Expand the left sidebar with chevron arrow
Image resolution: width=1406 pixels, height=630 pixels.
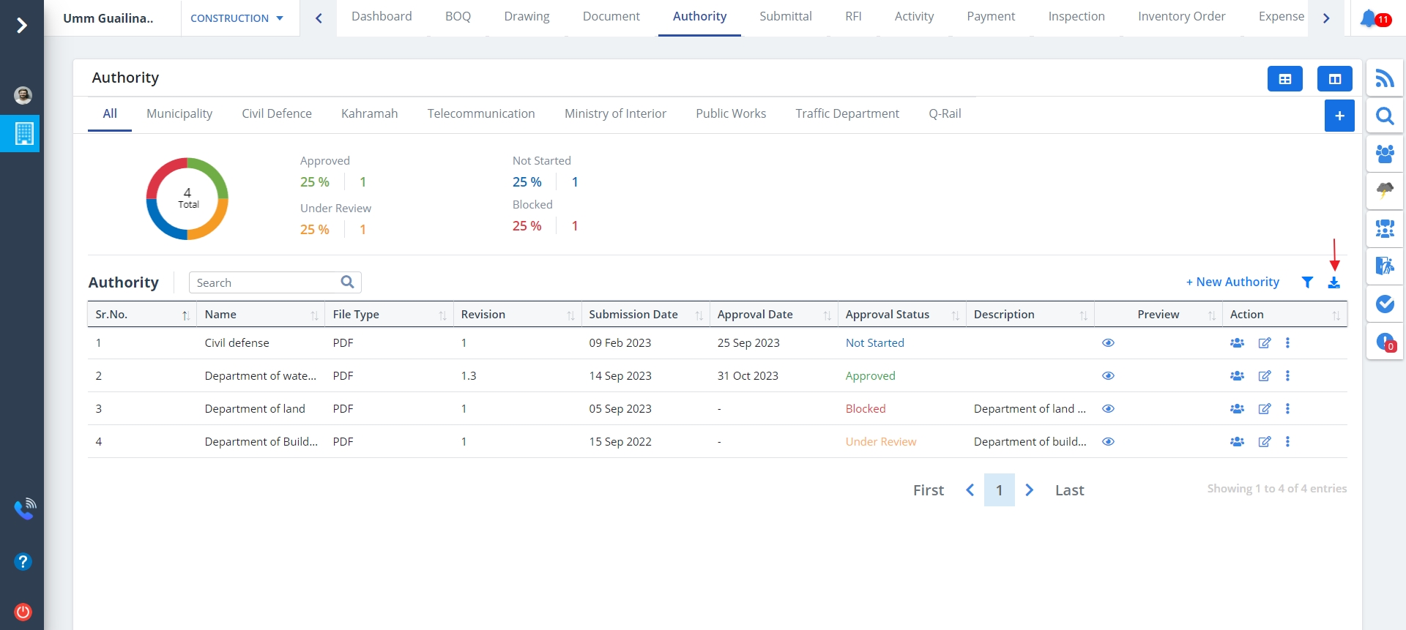coord(22,26)
